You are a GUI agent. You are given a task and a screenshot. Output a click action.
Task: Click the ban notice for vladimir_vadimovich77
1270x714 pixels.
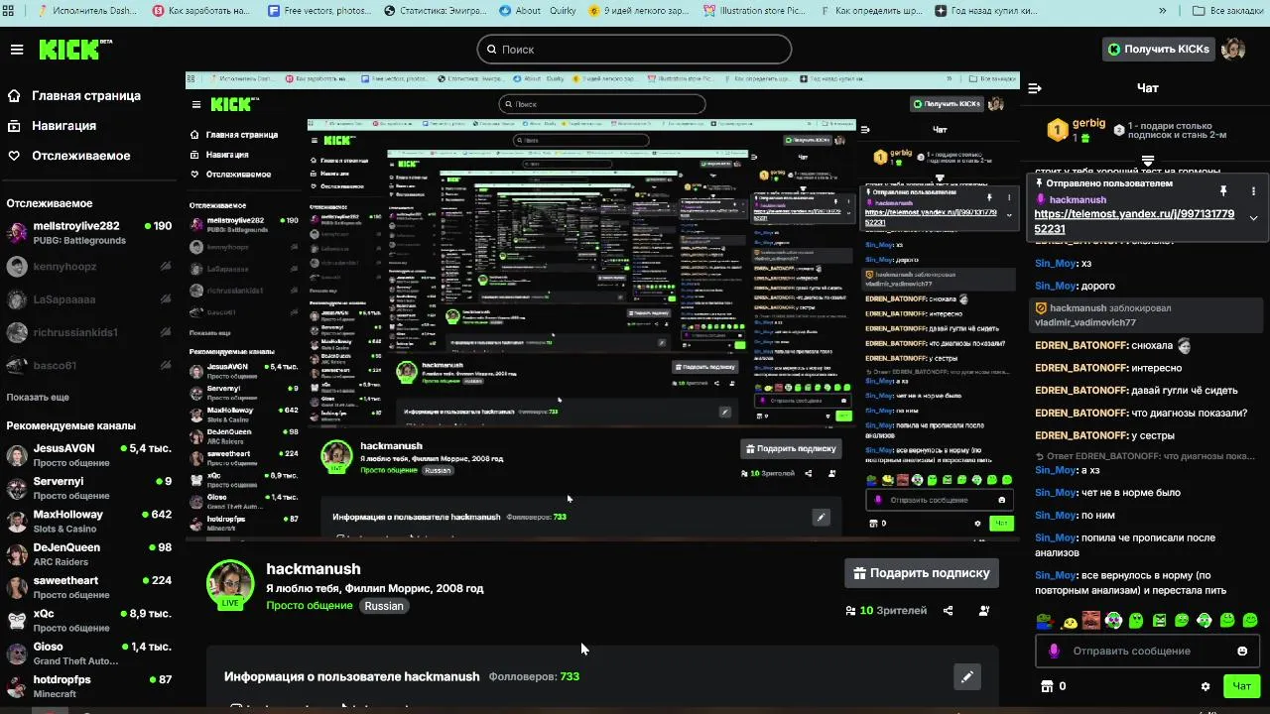(1146, 315)
